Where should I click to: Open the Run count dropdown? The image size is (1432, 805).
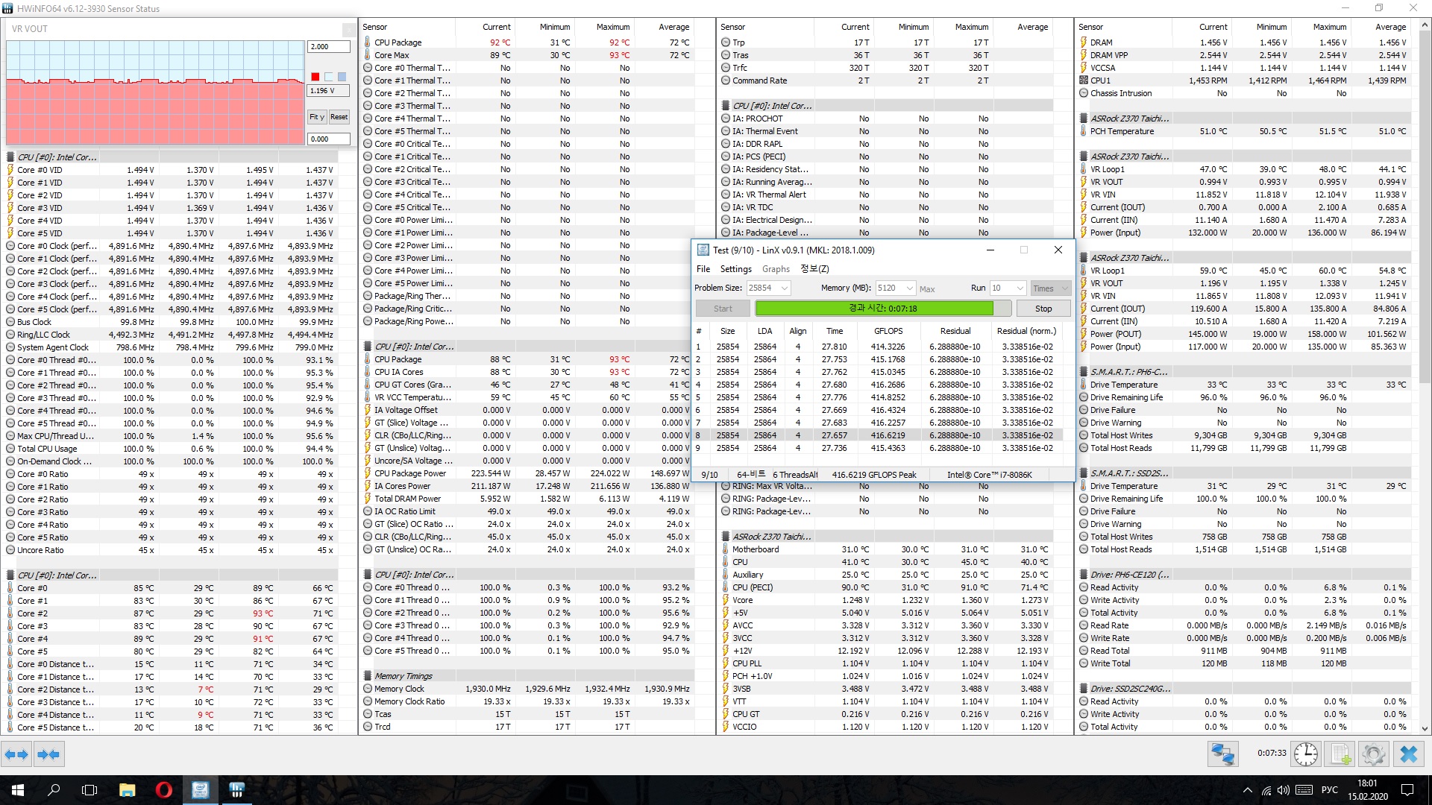pos(1020,288)
